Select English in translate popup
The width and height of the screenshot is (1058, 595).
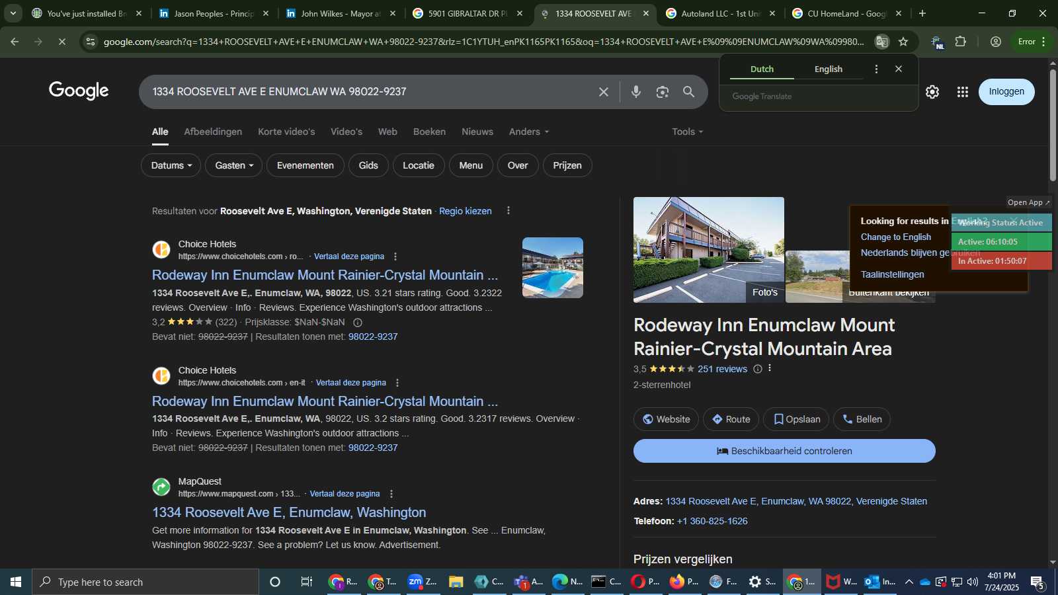coord(829,69)
